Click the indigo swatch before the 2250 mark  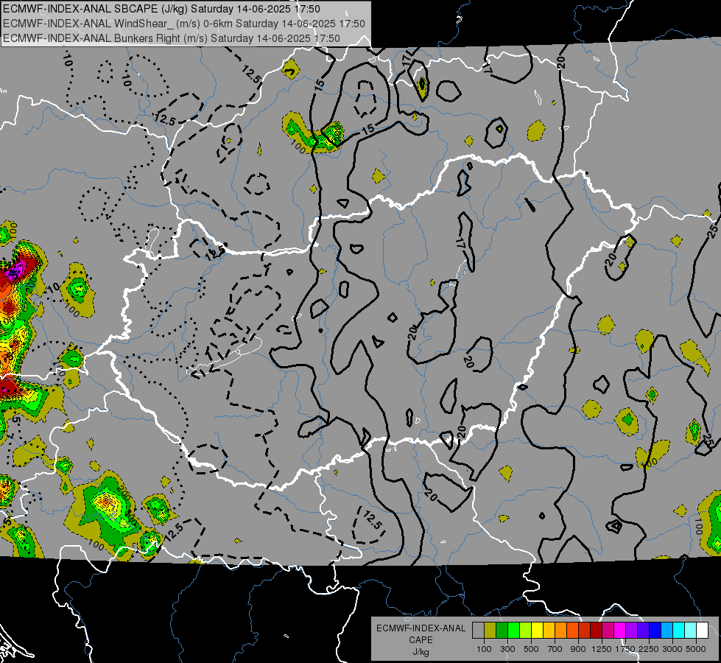tap(643, 630)
